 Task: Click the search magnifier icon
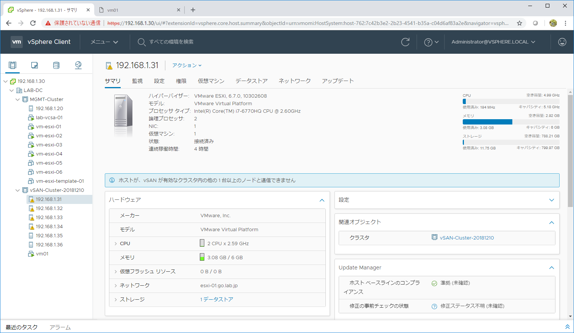(x=142, y=42)
